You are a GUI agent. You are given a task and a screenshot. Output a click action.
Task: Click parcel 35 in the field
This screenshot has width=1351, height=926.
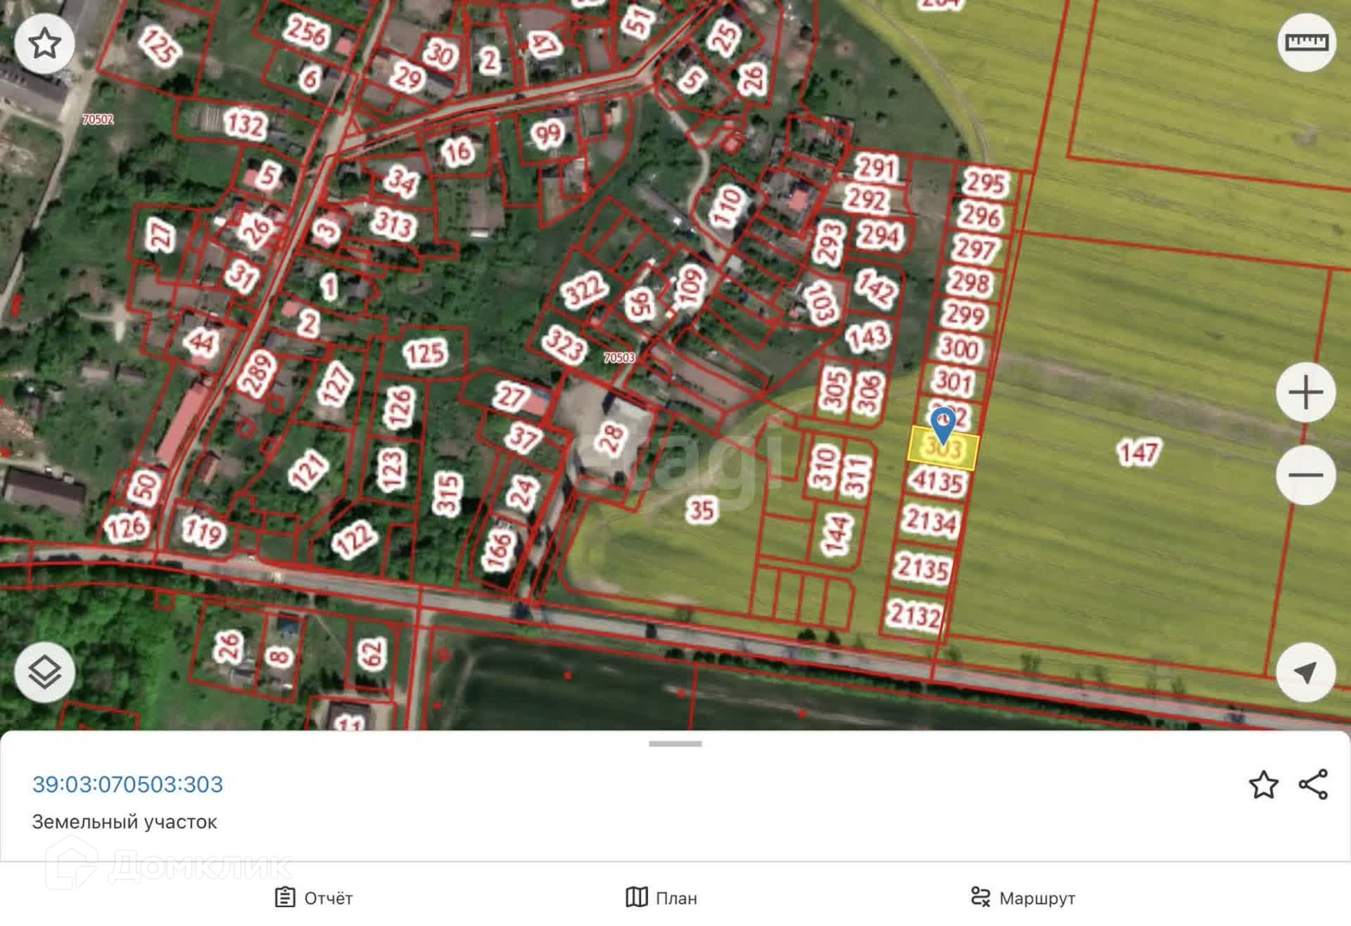pos(701,510)
